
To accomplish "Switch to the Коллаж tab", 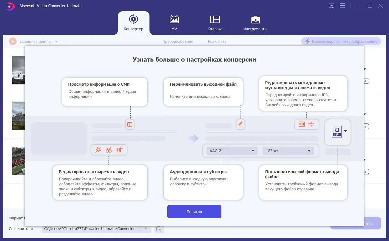I will coord(215,23).
